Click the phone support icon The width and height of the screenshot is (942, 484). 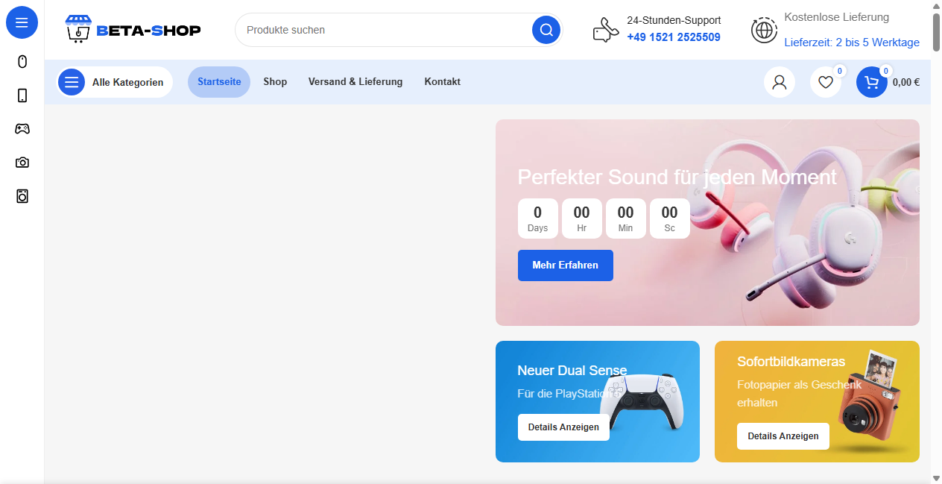pos(606,30)
